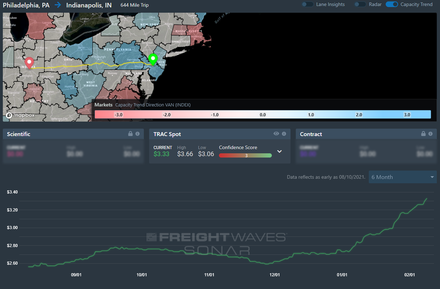Click the $3.40 y-axis label
The width and height of the screenshot is (440, 289).
[x=12, y=192]
